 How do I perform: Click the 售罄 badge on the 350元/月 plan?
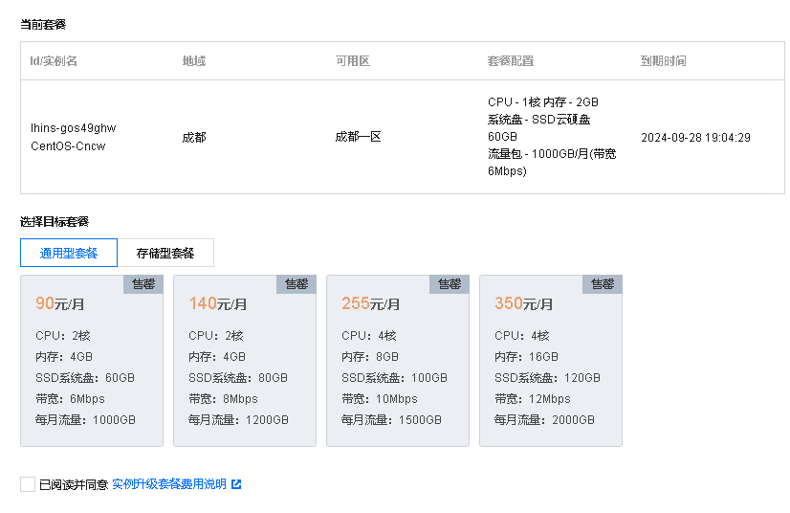pos(603,284)
